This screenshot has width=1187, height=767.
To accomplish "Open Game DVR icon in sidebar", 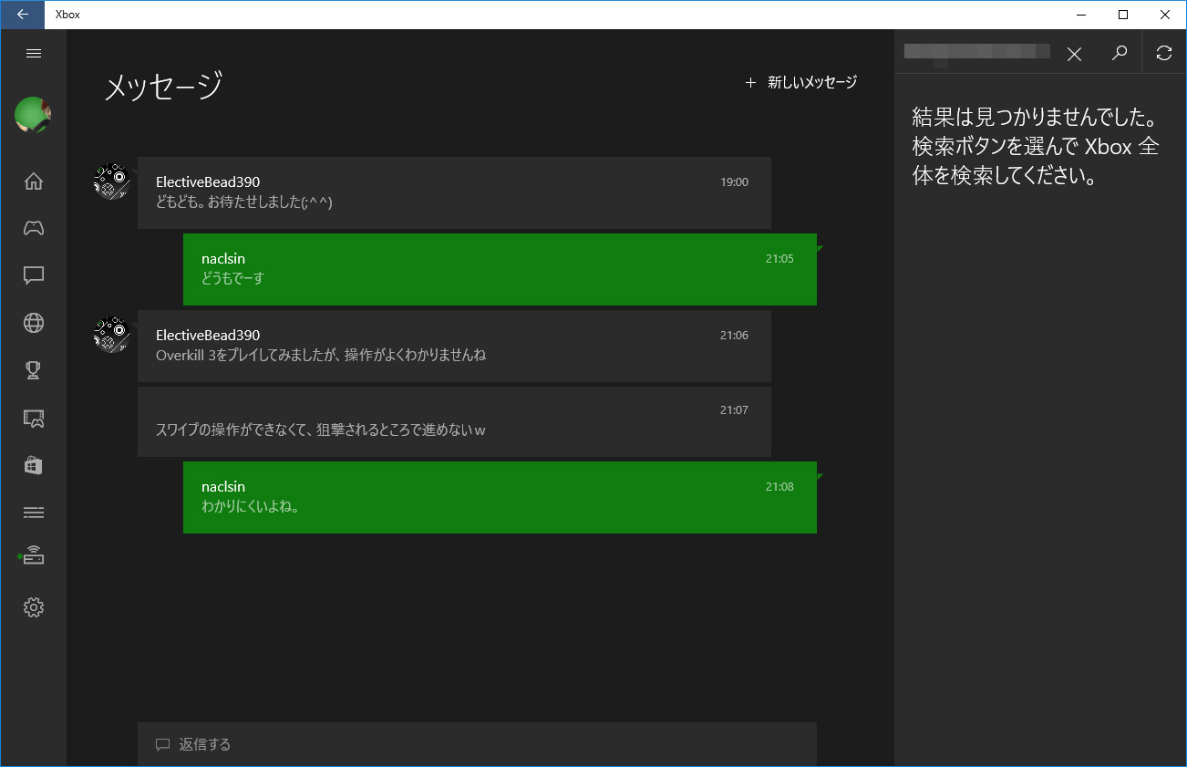I will (34, 418).
